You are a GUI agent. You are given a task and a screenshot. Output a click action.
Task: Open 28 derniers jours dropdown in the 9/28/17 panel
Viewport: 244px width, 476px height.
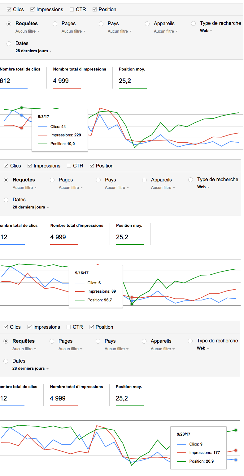(x=31, y=368)
